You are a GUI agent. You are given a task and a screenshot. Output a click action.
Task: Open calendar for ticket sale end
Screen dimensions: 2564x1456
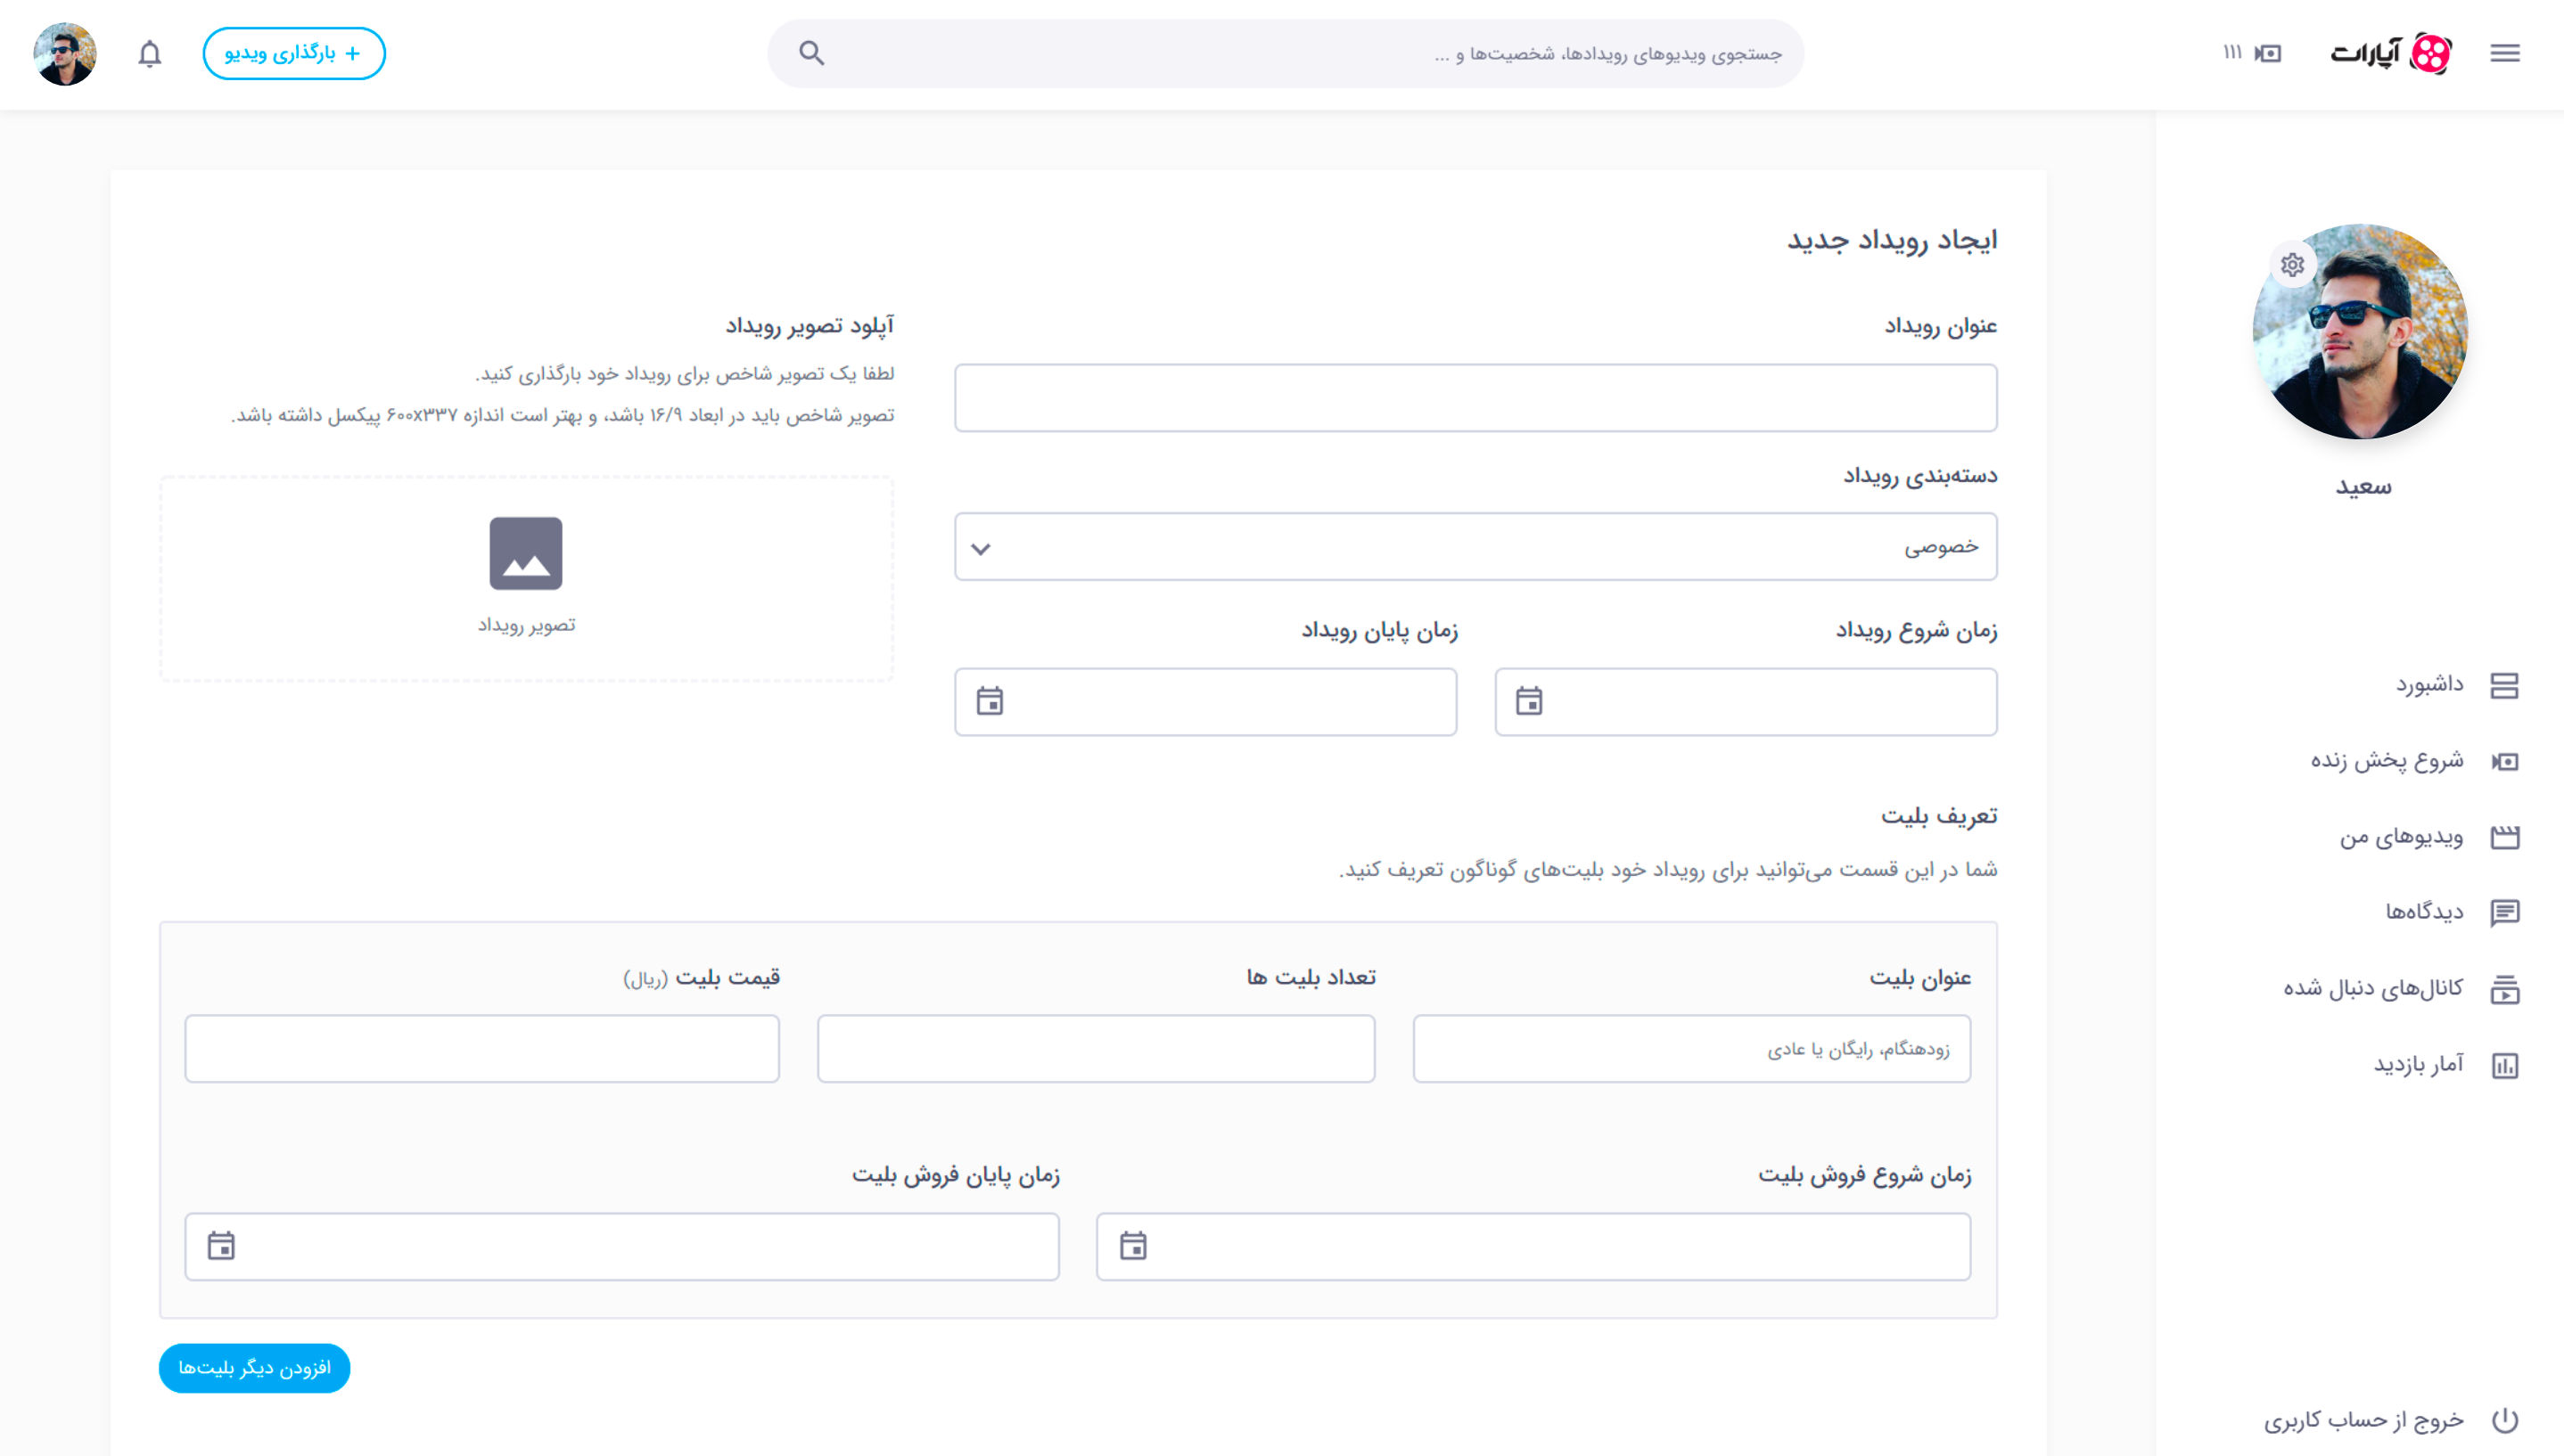(221, 1246)
